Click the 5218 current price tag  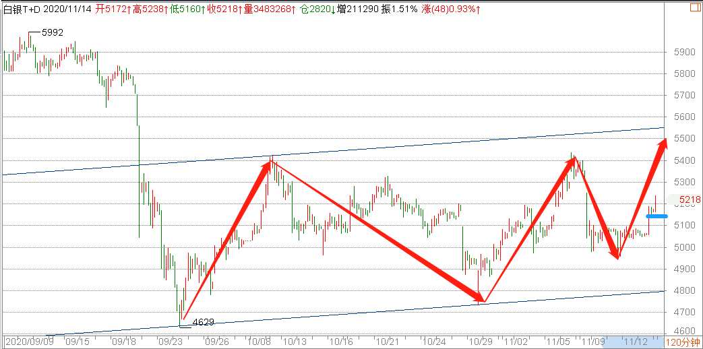click(690, 199)
